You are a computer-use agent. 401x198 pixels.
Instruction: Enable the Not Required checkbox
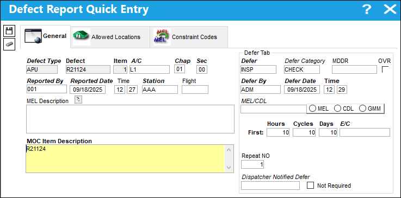(x=310, y=186)
